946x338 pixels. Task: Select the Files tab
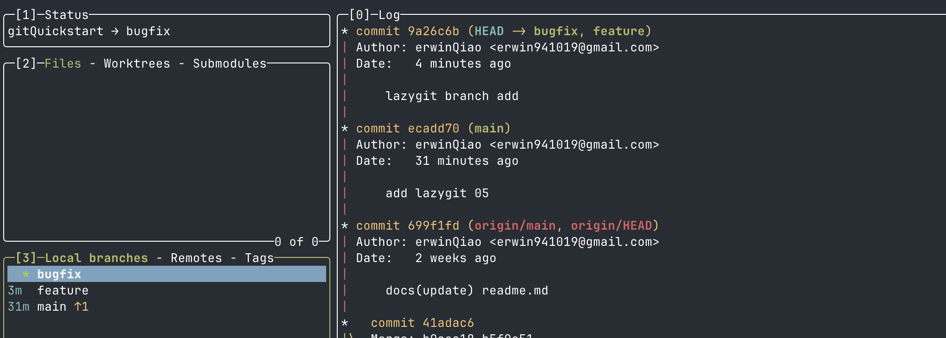click(63, 64)
